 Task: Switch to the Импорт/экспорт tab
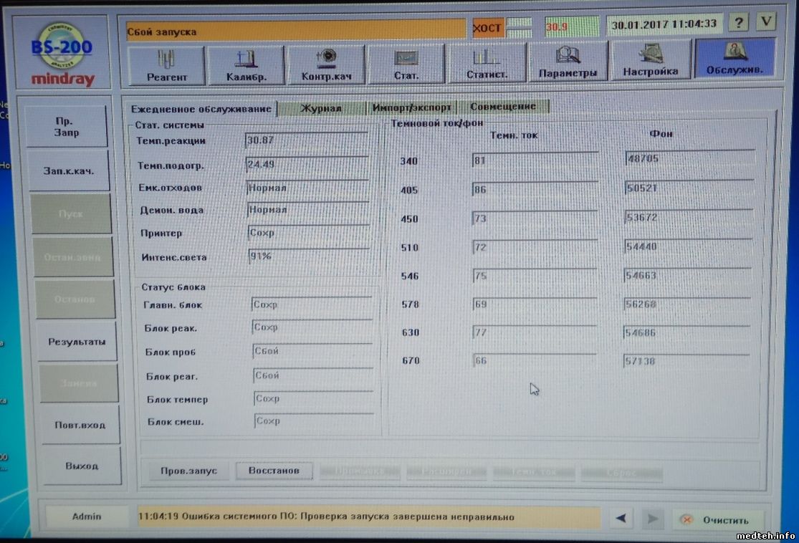click(x=412, y=107)
